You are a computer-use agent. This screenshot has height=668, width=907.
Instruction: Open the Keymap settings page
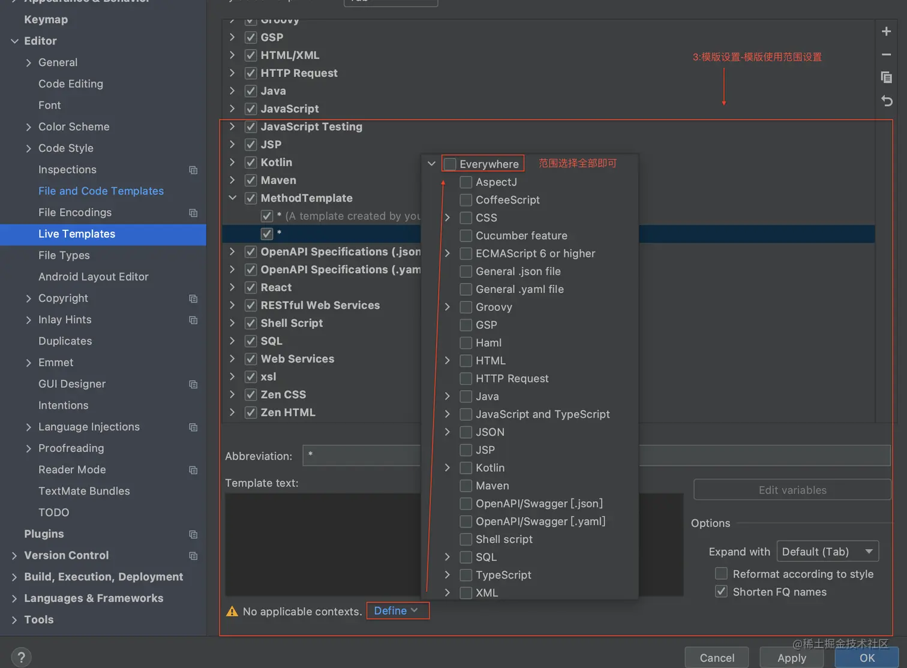click(x=46, y=19)
